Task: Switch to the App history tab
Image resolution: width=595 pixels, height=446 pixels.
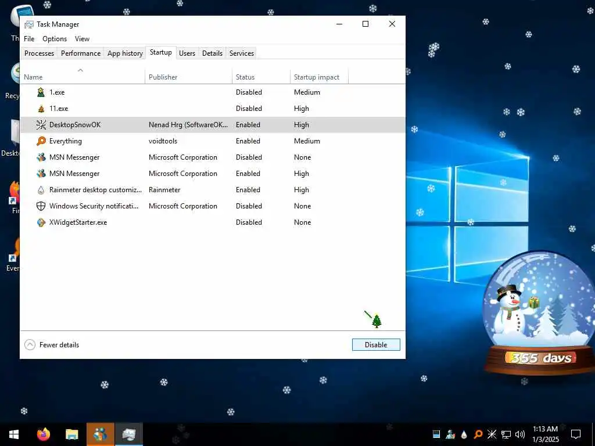Action: 125,53
